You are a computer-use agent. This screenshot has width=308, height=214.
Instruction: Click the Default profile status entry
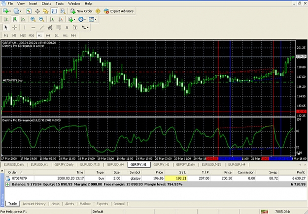point(98,212)
